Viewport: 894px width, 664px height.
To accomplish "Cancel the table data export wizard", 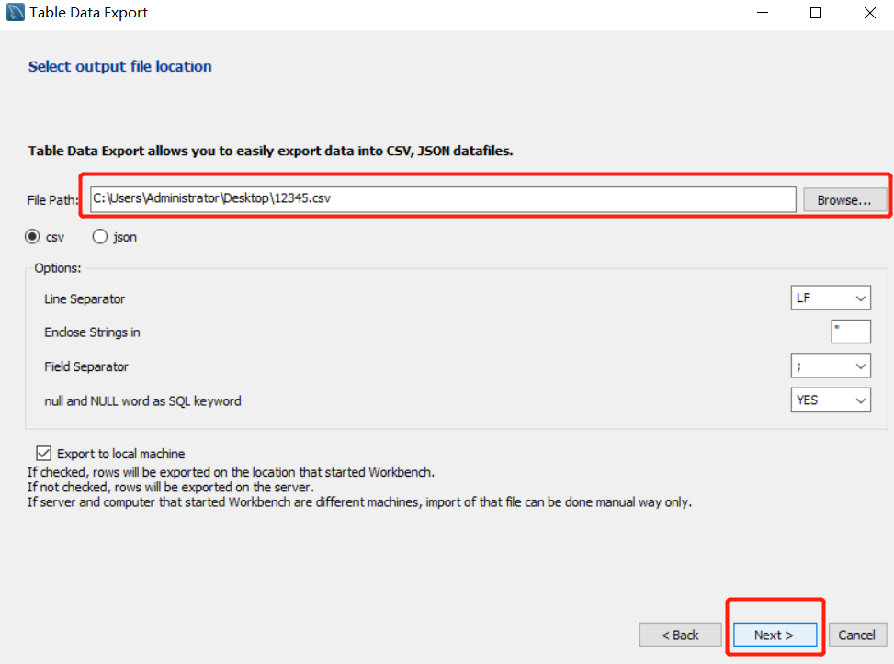I will coord(857,635).
